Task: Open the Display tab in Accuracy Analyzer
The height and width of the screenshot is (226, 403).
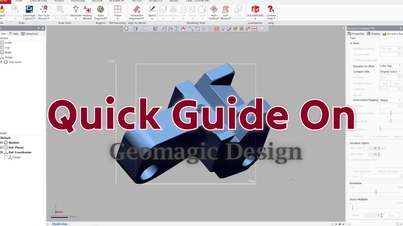Action: click(x=373, y=34)
